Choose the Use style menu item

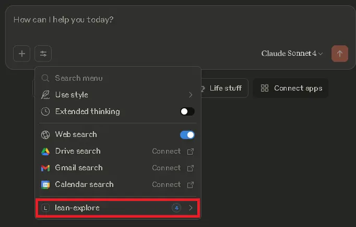pos(72,95)
